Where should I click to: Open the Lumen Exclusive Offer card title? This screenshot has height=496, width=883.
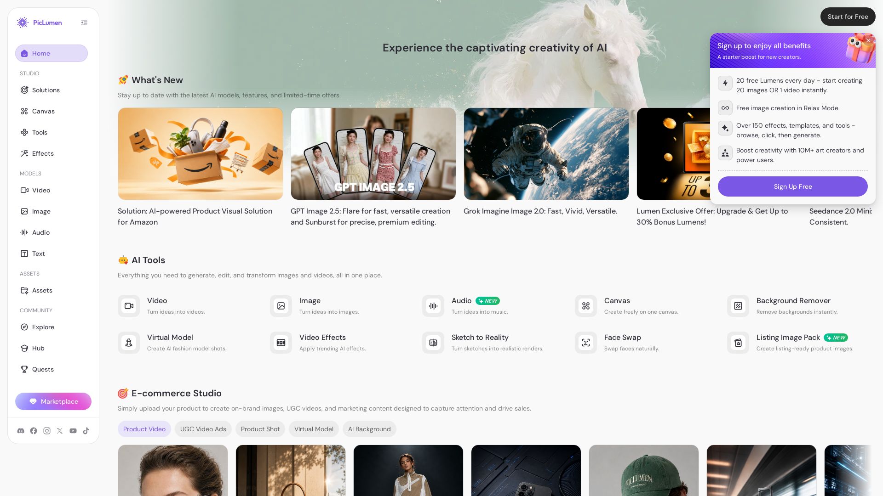(712, 216)
